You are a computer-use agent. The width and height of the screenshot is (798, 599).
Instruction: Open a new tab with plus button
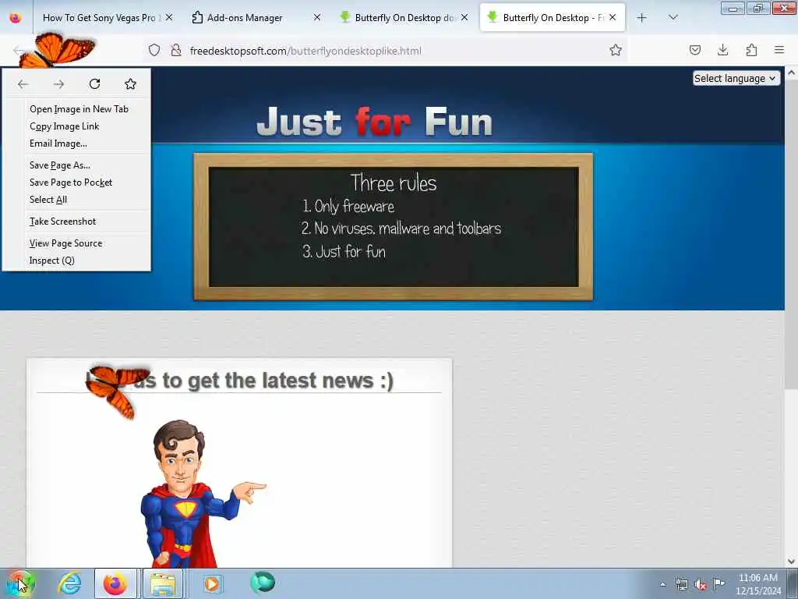point(642,18)
